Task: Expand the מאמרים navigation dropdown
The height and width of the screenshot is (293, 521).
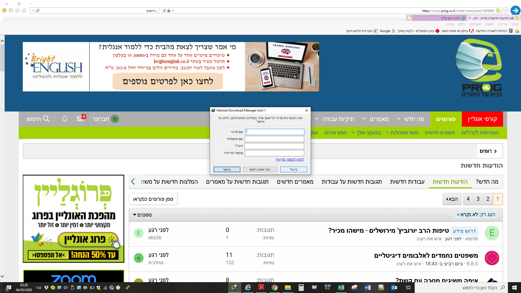Action: pos(364,119)
